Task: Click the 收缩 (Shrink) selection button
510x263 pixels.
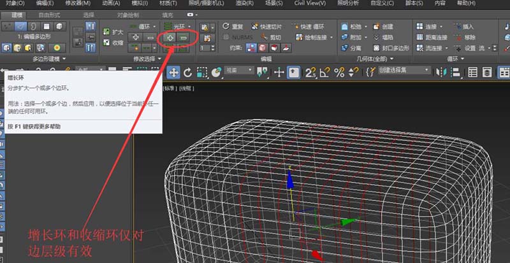Action: click(x=113, y=43)
